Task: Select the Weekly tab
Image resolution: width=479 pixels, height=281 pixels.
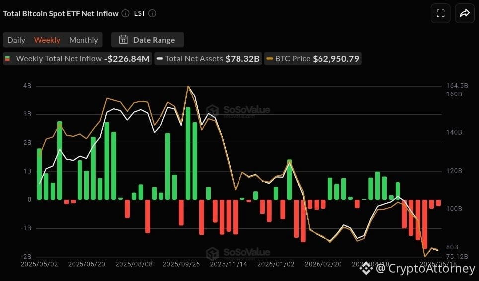Action: 47,40
